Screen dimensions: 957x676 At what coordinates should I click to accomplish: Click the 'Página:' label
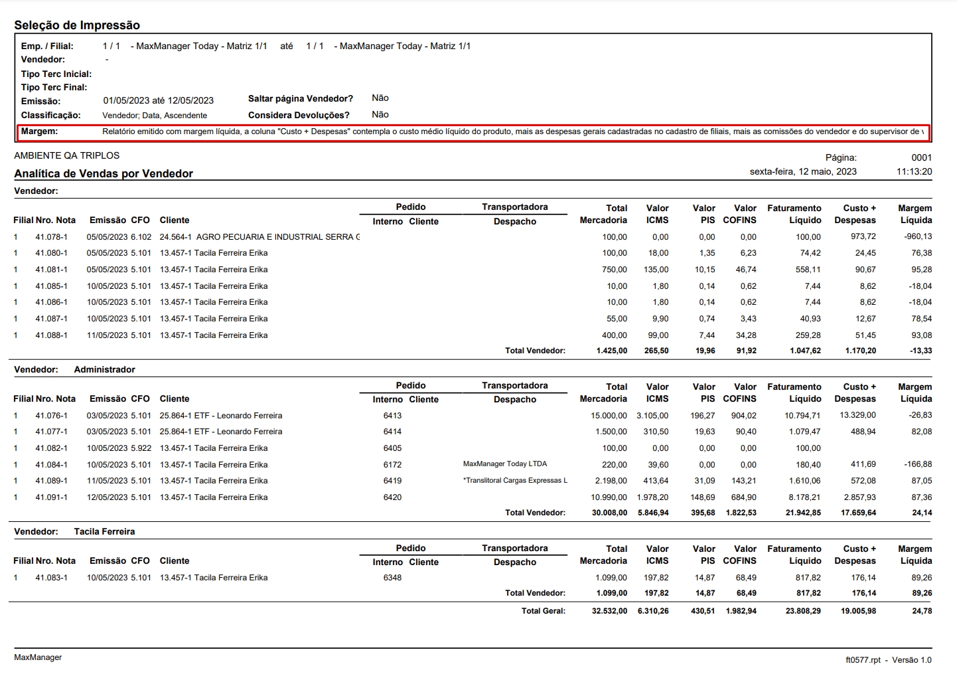841,157
